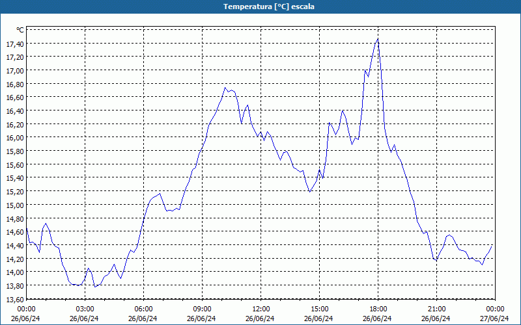Screen dimensions: 521x325
Task: Select the 16,20 y-axis value
Action: click(x=15, y=124)
